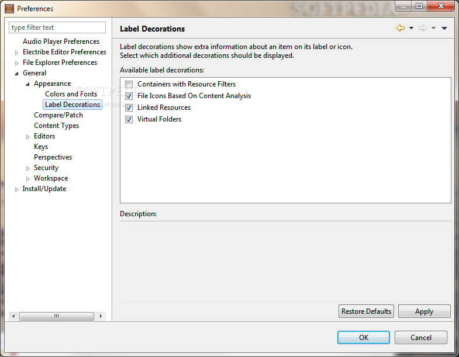The height and width of the screenshot is (357, 459).
Task: Expand Electribe Editor Preferences node
Action: click(17, 53)
